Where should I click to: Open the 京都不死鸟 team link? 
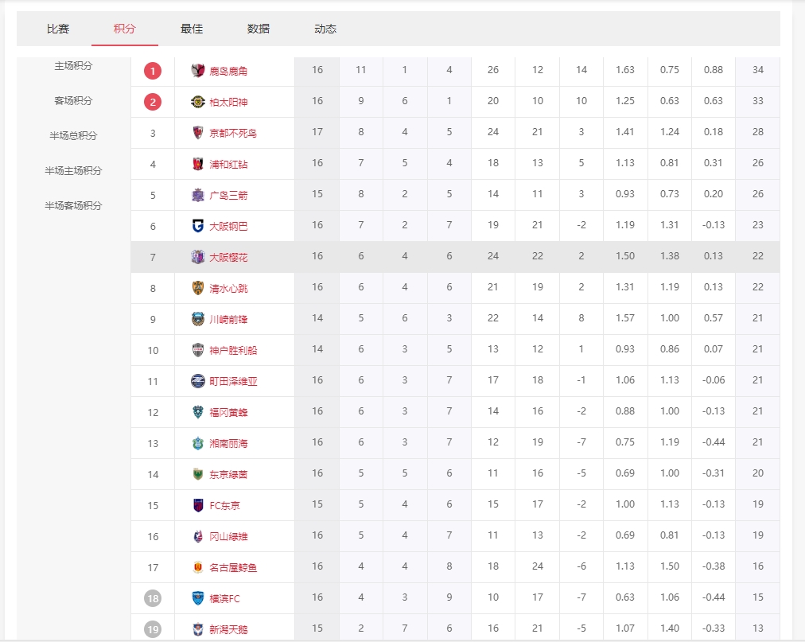coord(233,133)
